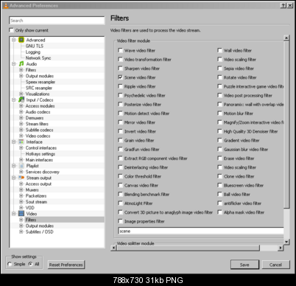Toggle Only show current checkbox
Screen dimensions: 296x286
click(11, 30)
